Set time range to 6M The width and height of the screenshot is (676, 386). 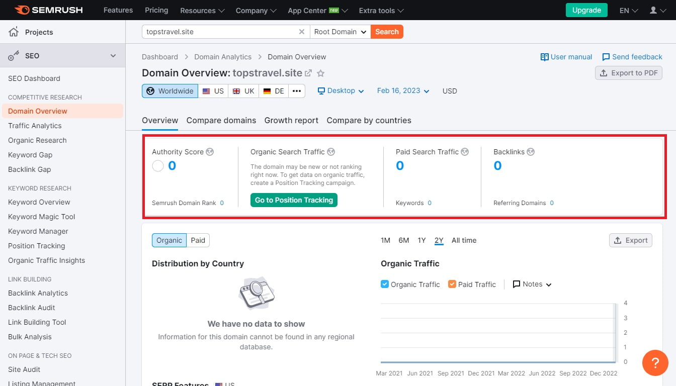(404, 240)
